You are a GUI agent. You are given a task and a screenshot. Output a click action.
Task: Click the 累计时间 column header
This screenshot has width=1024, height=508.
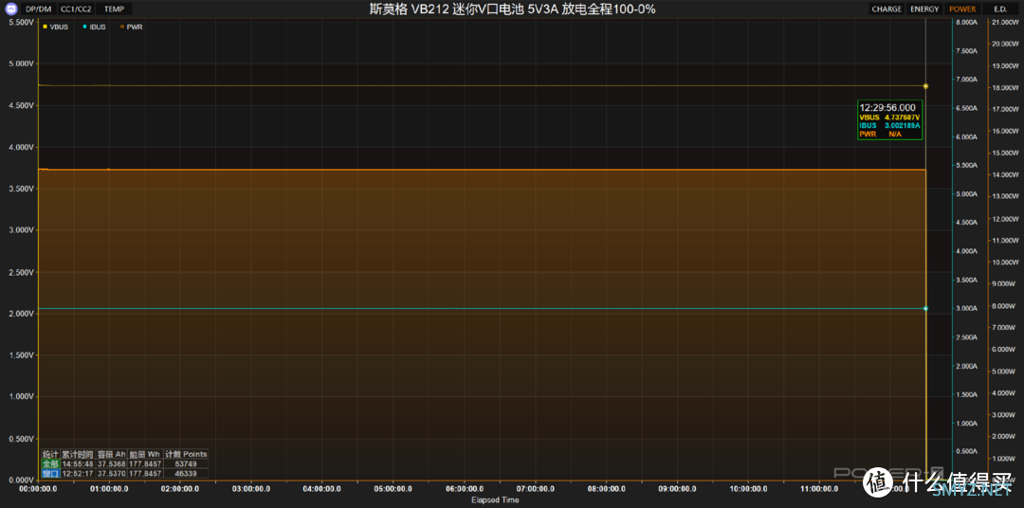coord(78,454)
